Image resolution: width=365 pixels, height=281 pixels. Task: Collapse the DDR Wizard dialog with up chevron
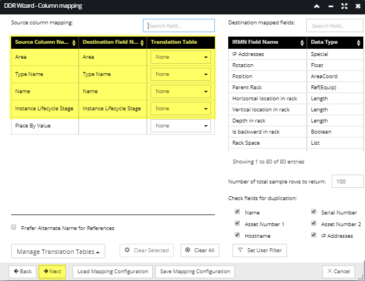point(317,6)
